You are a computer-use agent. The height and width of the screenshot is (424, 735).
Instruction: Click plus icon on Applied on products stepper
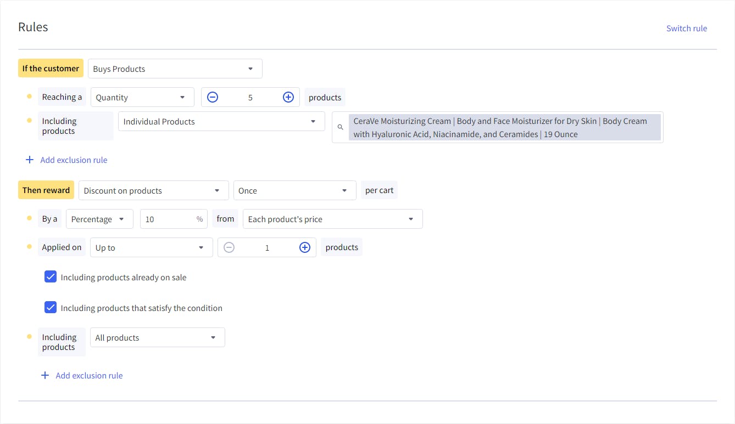pos(305,247)
